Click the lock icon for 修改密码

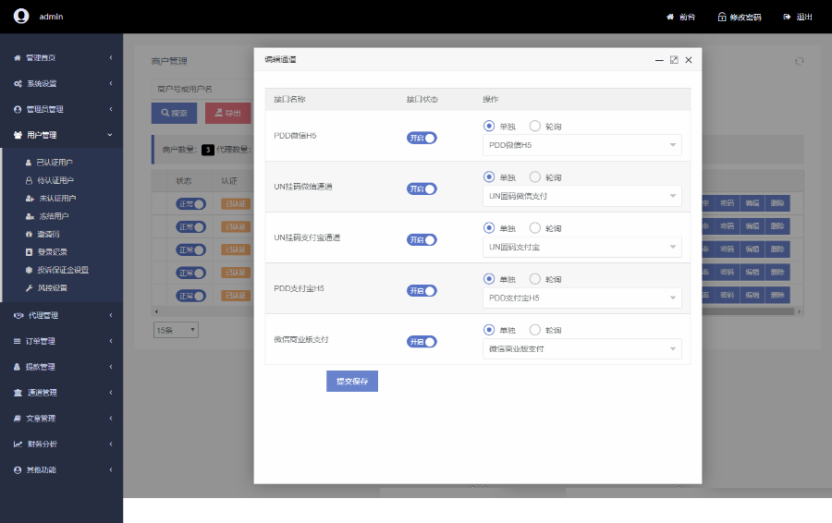722,17
